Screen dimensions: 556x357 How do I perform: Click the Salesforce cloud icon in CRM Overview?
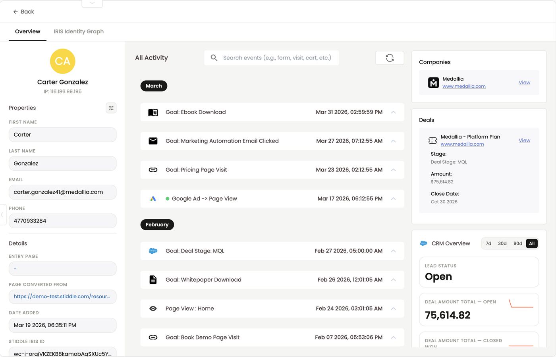click(423, 243)
